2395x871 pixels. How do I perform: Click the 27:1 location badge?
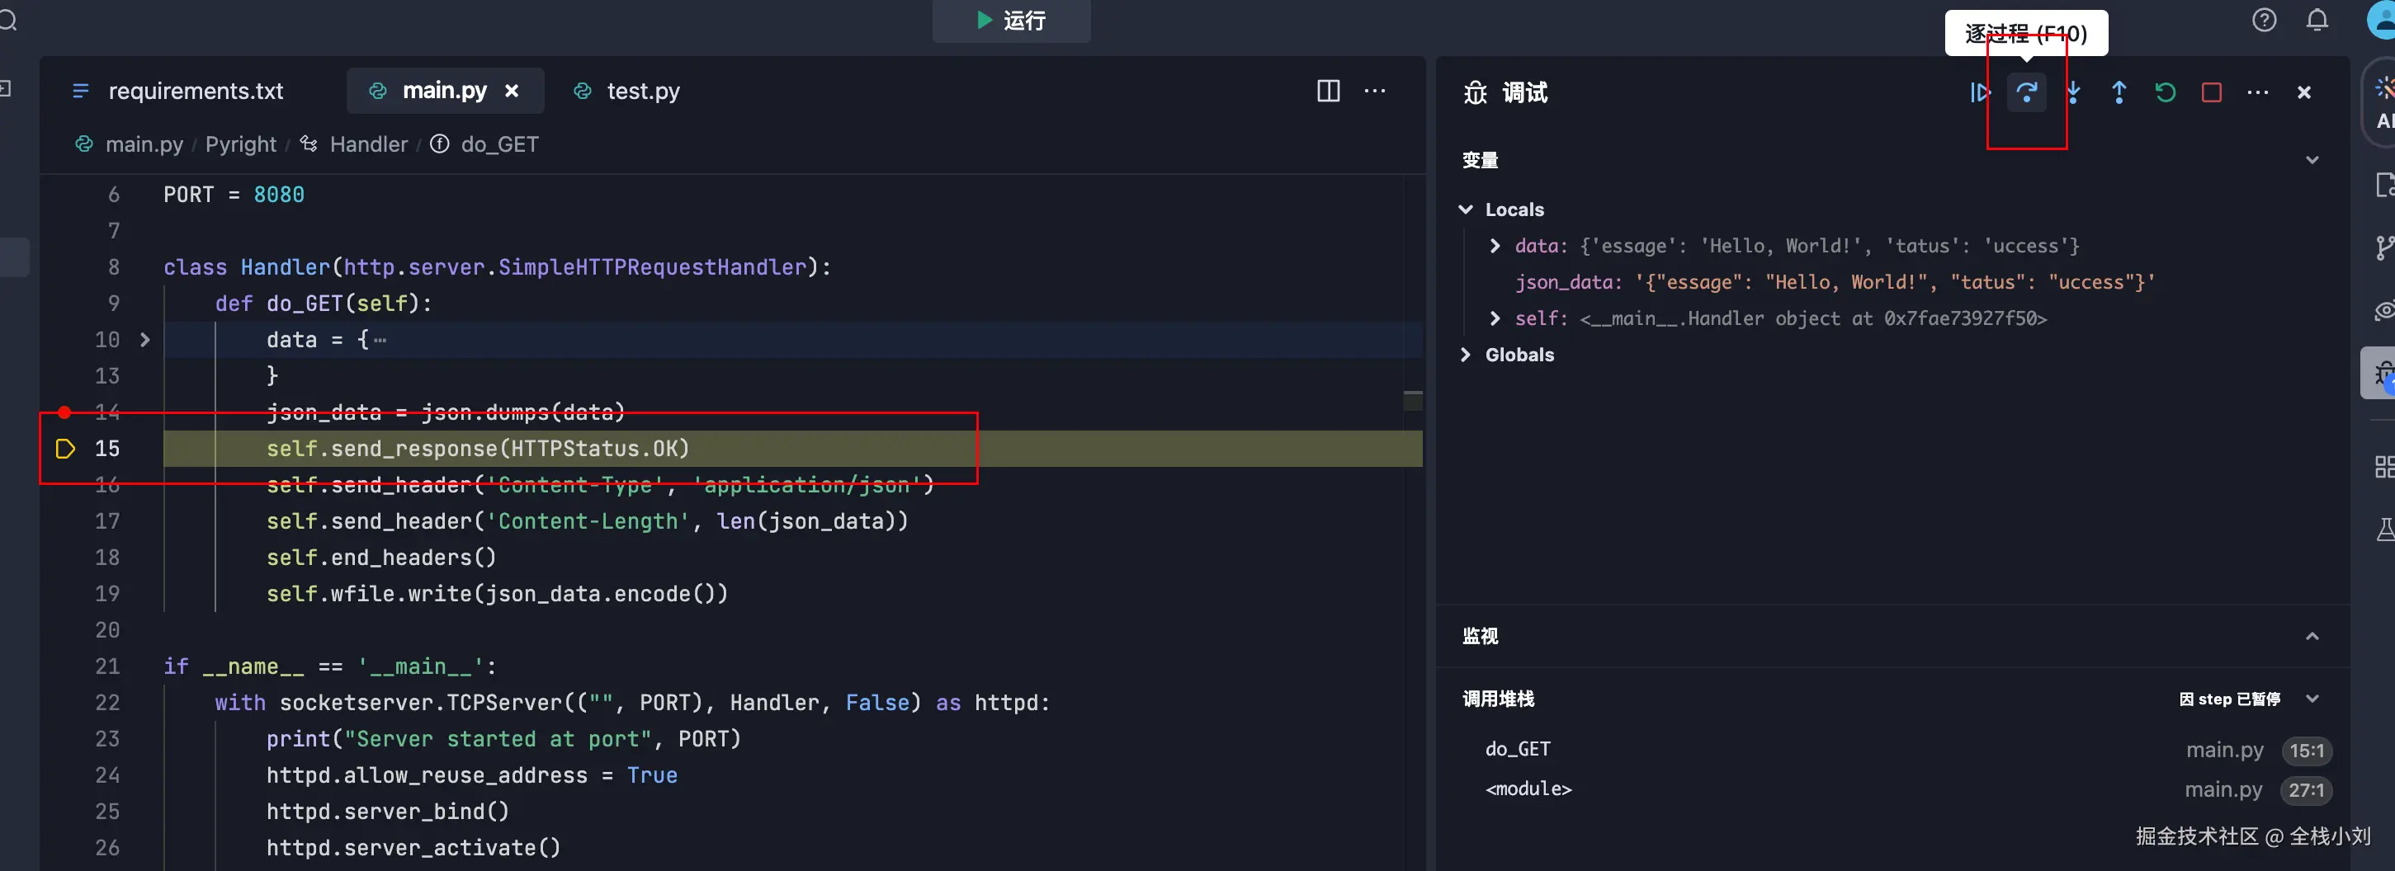pos(2306,790)
